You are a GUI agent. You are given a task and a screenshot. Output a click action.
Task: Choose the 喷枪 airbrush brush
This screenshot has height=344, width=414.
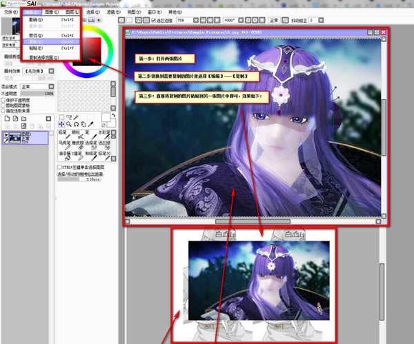tap(77, 134)
